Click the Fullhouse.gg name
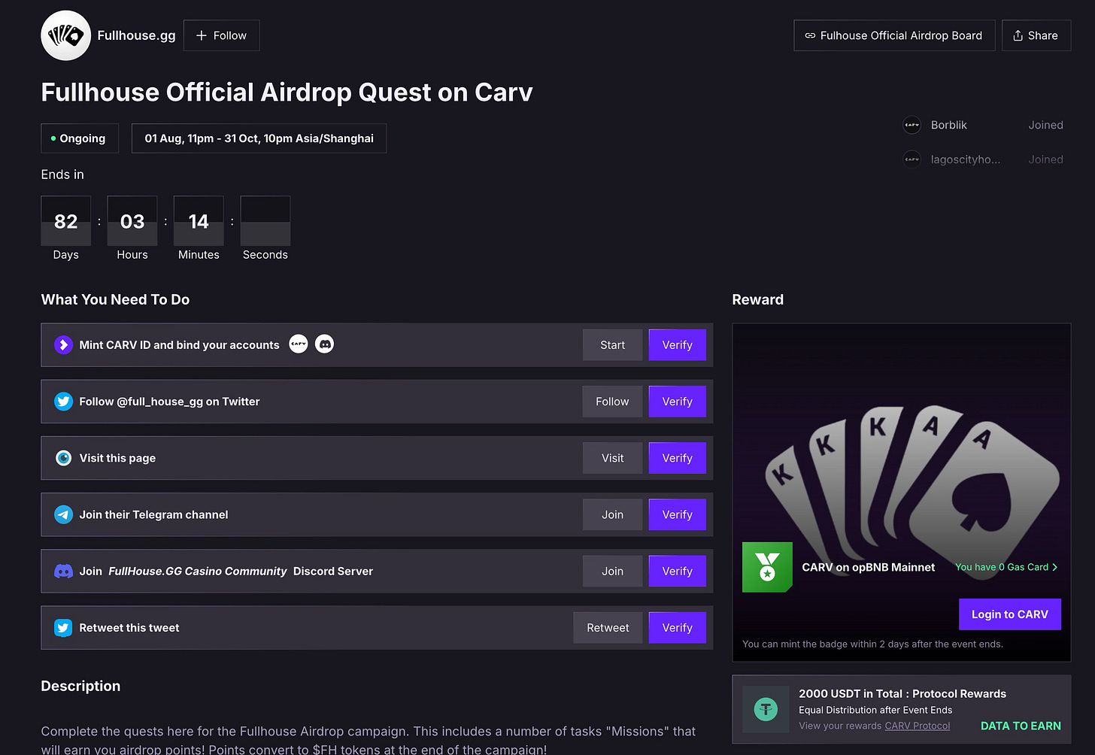This screenshot has width=1095, height=755. [136, 35]
